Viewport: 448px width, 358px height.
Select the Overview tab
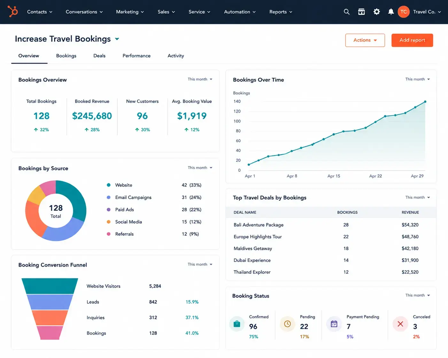tap(29, 56)
